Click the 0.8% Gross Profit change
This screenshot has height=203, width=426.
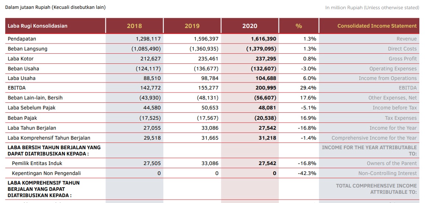tap(310, 59)
